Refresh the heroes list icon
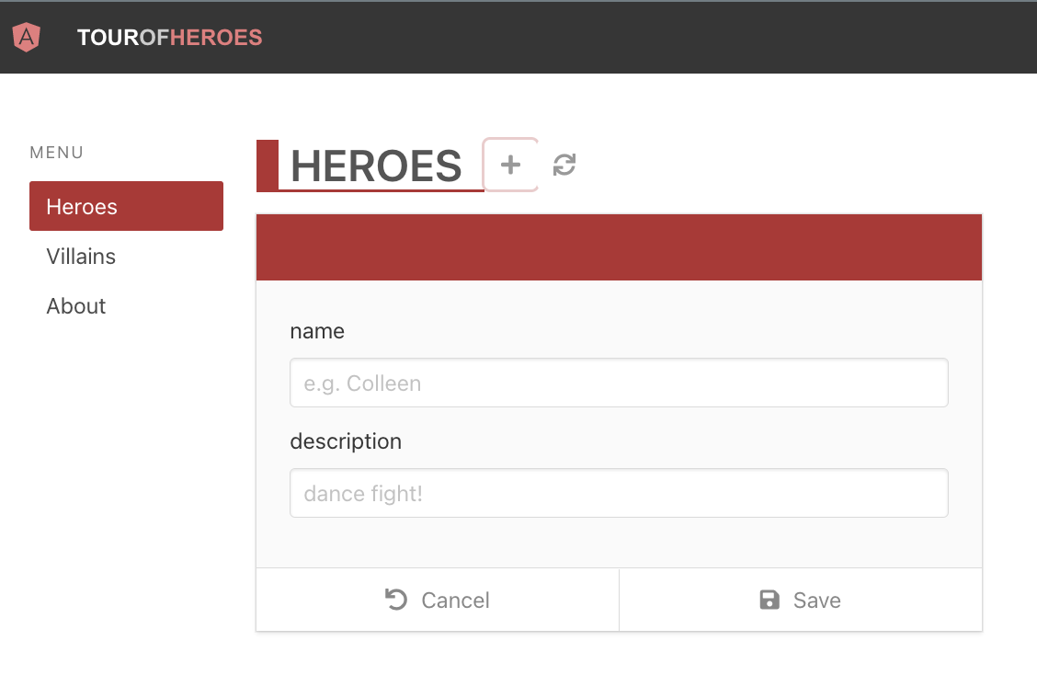The width and height of the screenshot is (1037, 675). (564, 165)
